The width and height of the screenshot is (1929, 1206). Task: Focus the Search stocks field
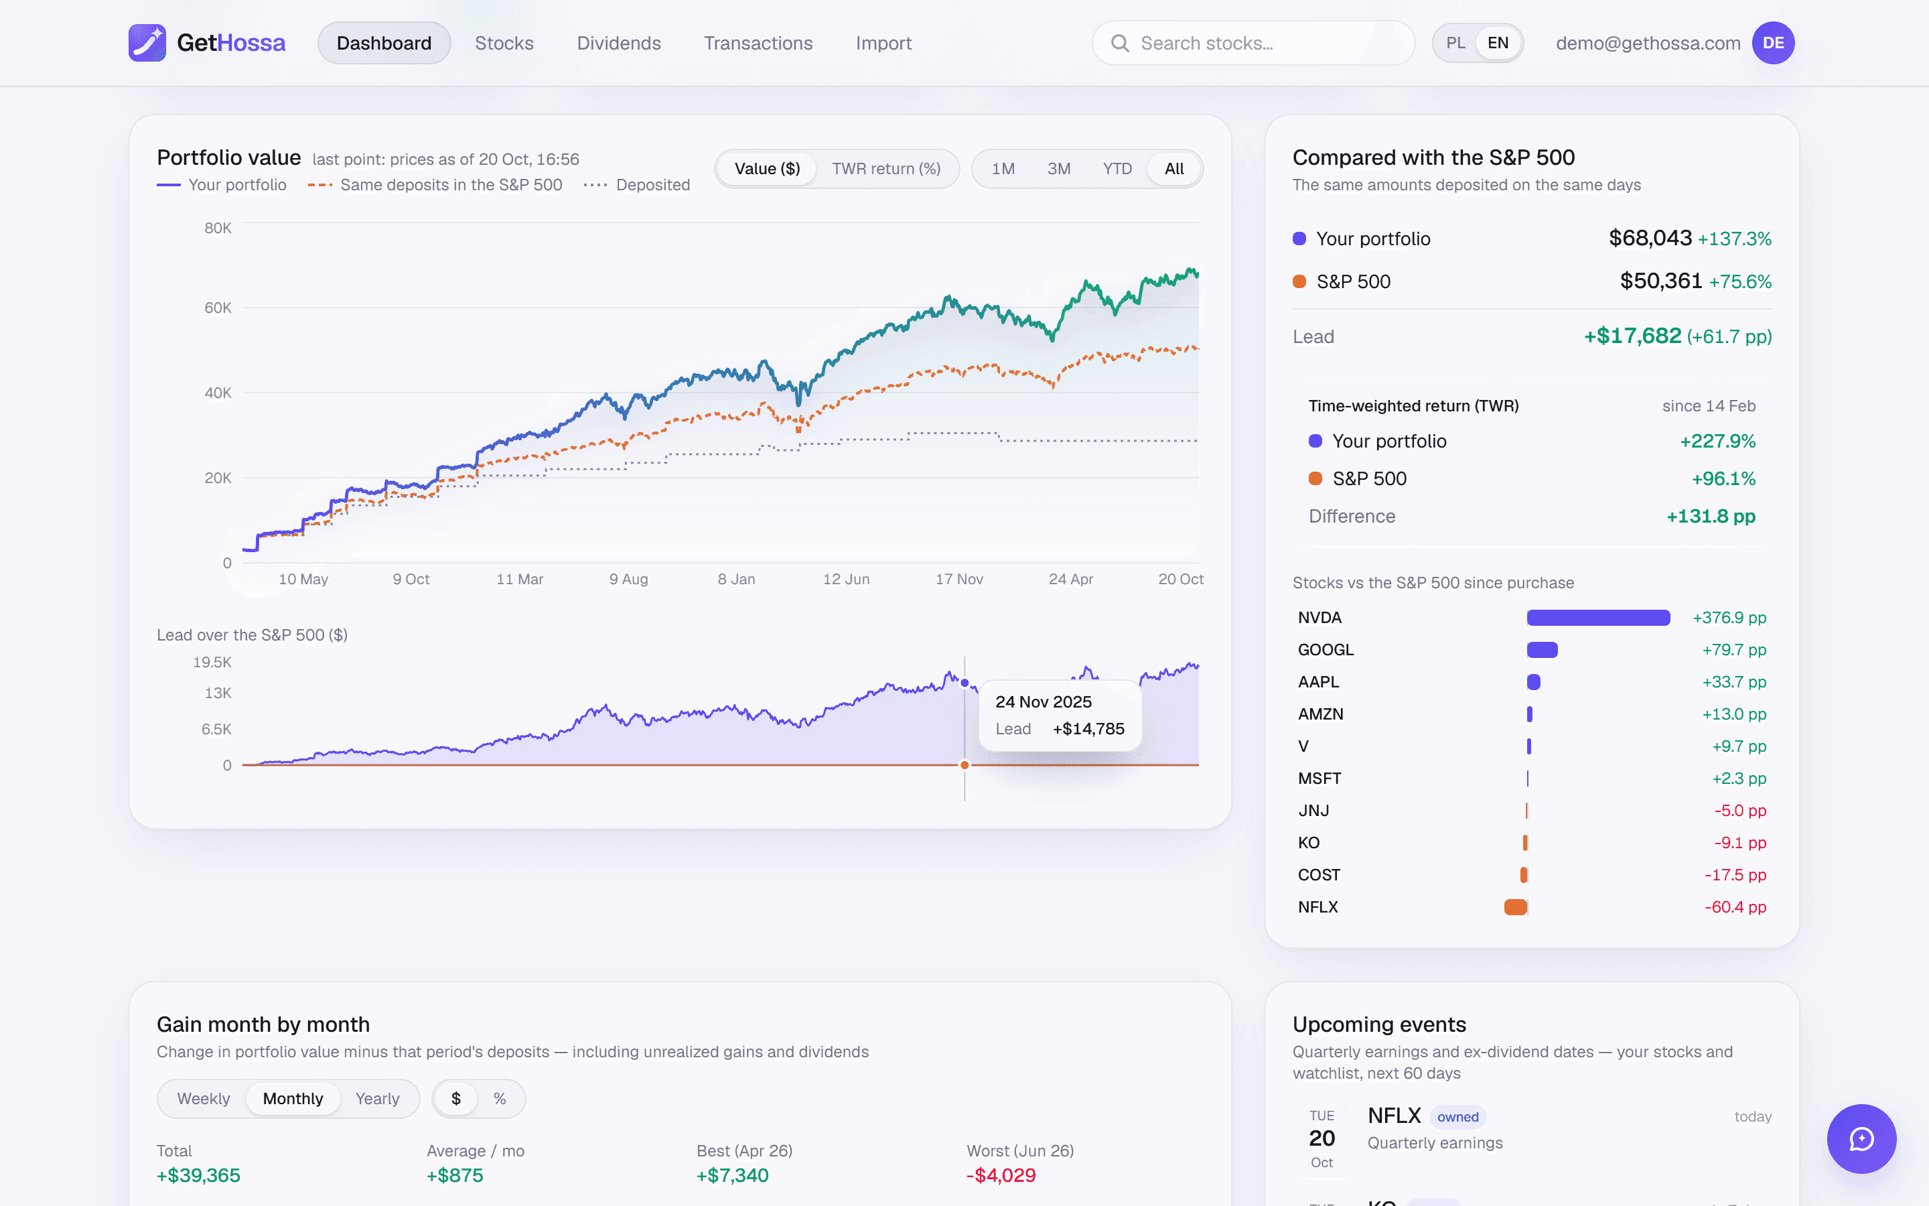(1253, 43)
